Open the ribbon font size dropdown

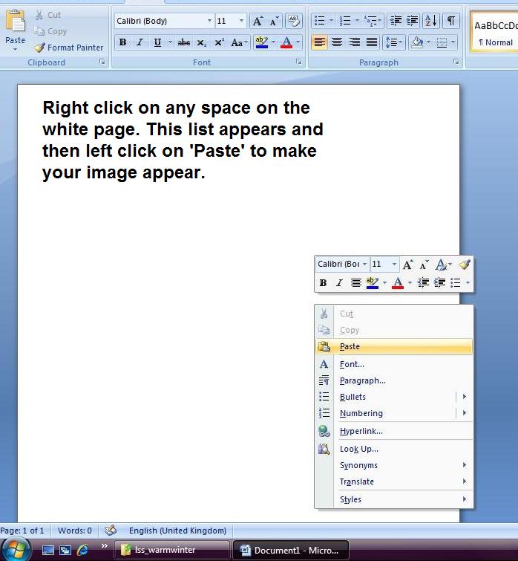point(241,21)
